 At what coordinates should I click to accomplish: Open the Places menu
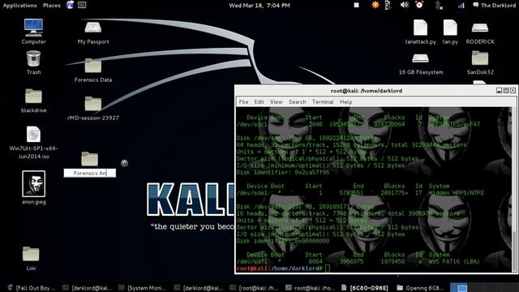click(52, 6)
